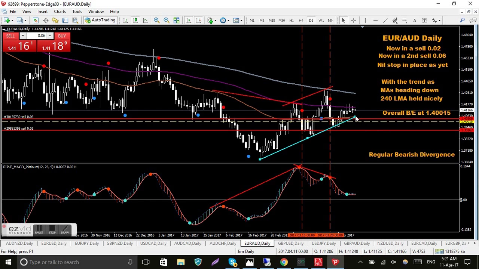This screenshot has height=269, width=479.
Task: Select the M1 timeframe
Action: (x=252, y=20)
